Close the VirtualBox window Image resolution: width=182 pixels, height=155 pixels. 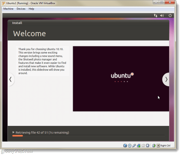tap(170, 2)
